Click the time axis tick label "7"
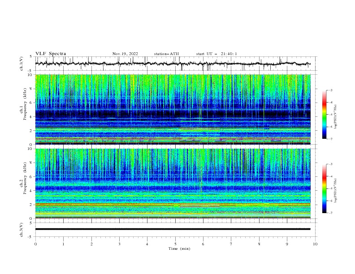355x274 pixels. [x=231, y=244]
